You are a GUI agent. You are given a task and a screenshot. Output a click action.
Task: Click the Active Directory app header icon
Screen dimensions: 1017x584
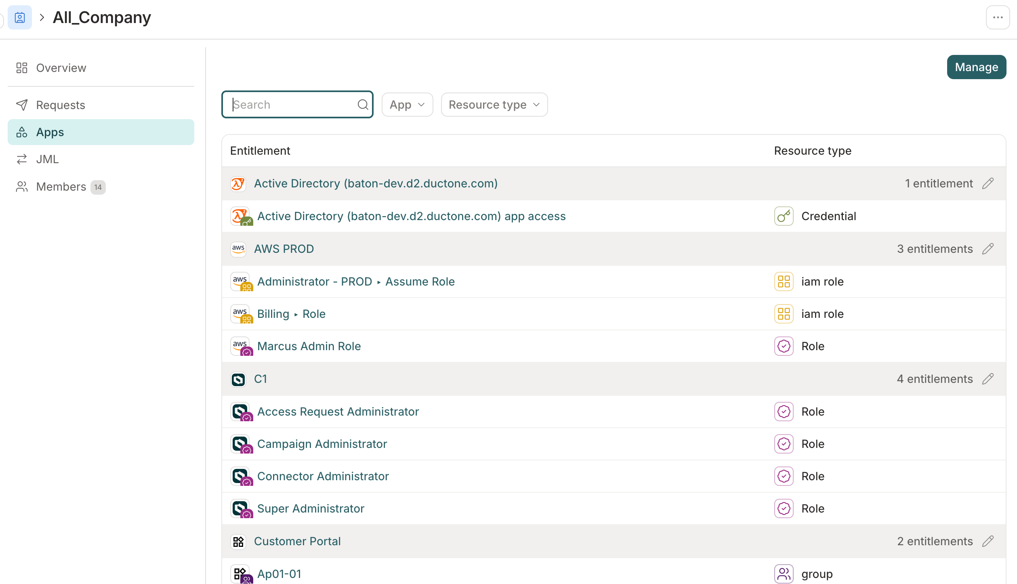[238, 184]
